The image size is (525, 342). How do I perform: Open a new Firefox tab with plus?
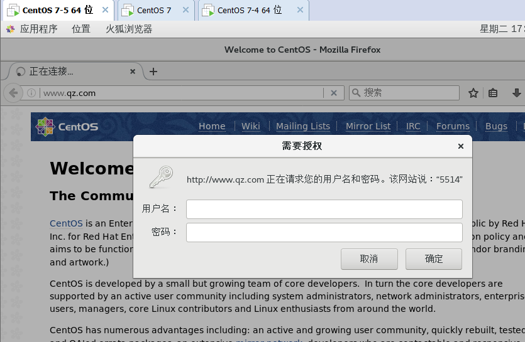tap(153, 72)
